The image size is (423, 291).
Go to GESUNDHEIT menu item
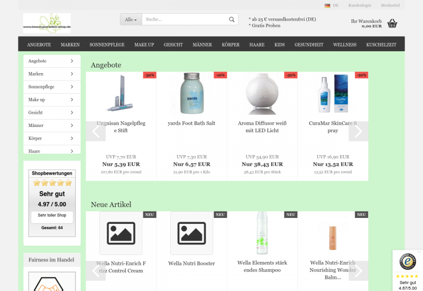tap(309, 45)
